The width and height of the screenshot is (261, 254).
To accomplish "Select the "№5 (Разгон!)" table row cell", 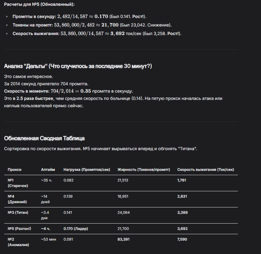I will click(19, 229).
